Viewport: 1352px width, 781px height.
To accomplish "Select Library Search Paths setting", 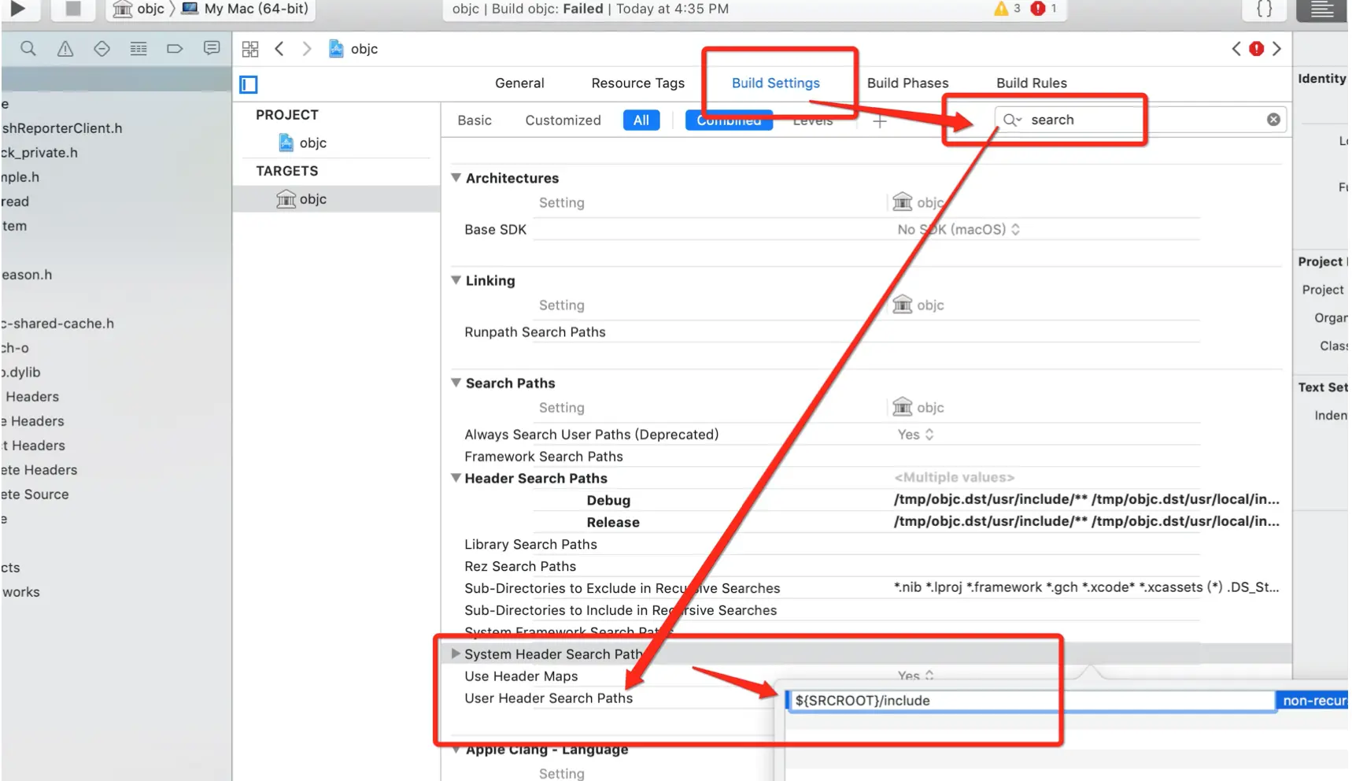I will 530,545.
